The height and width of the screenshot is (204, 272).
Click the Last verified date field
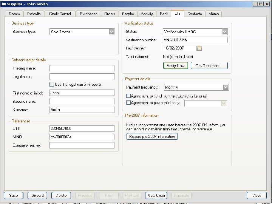coord(179,48)
